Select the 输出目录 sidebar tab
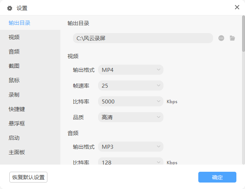The image size is (245, 189). point(20,23)
